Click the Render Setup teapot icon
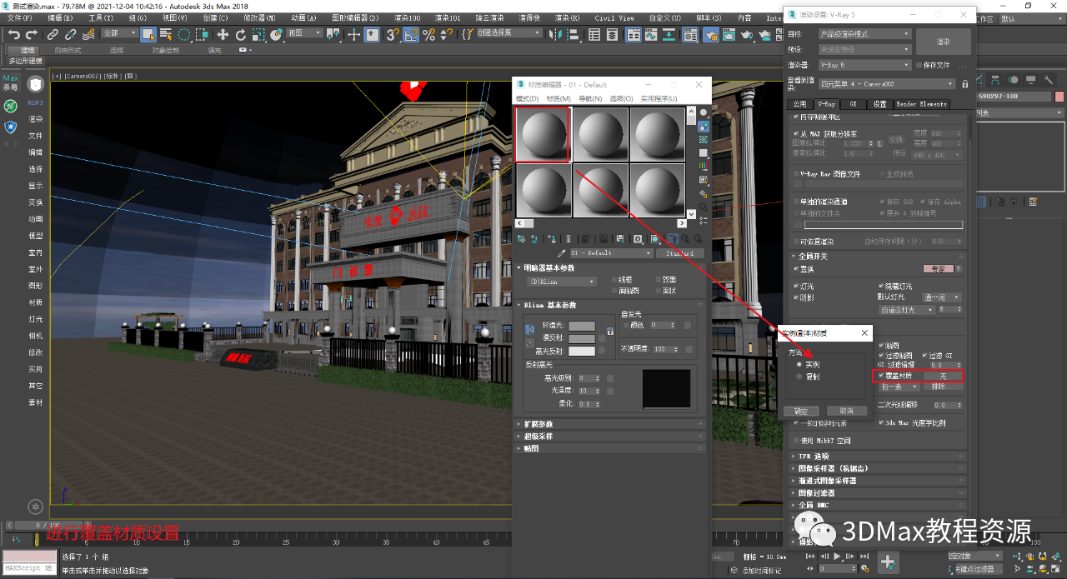 coord(710,34)
